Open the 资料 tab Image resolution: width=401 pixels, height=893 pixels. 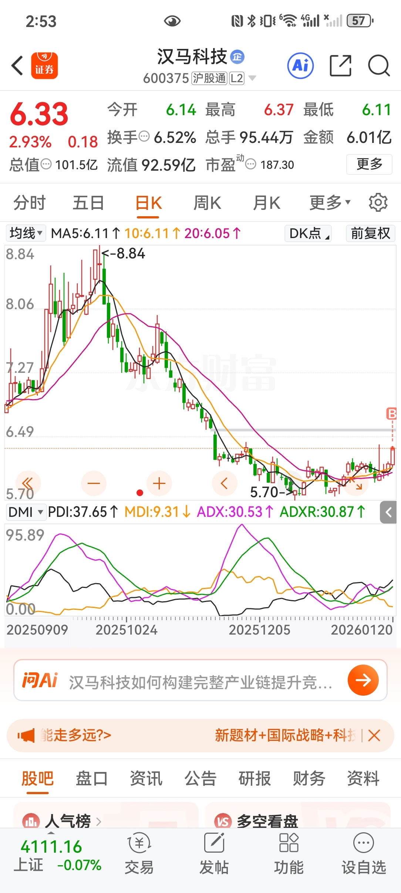pyautogui.click(x=363, y=778)
